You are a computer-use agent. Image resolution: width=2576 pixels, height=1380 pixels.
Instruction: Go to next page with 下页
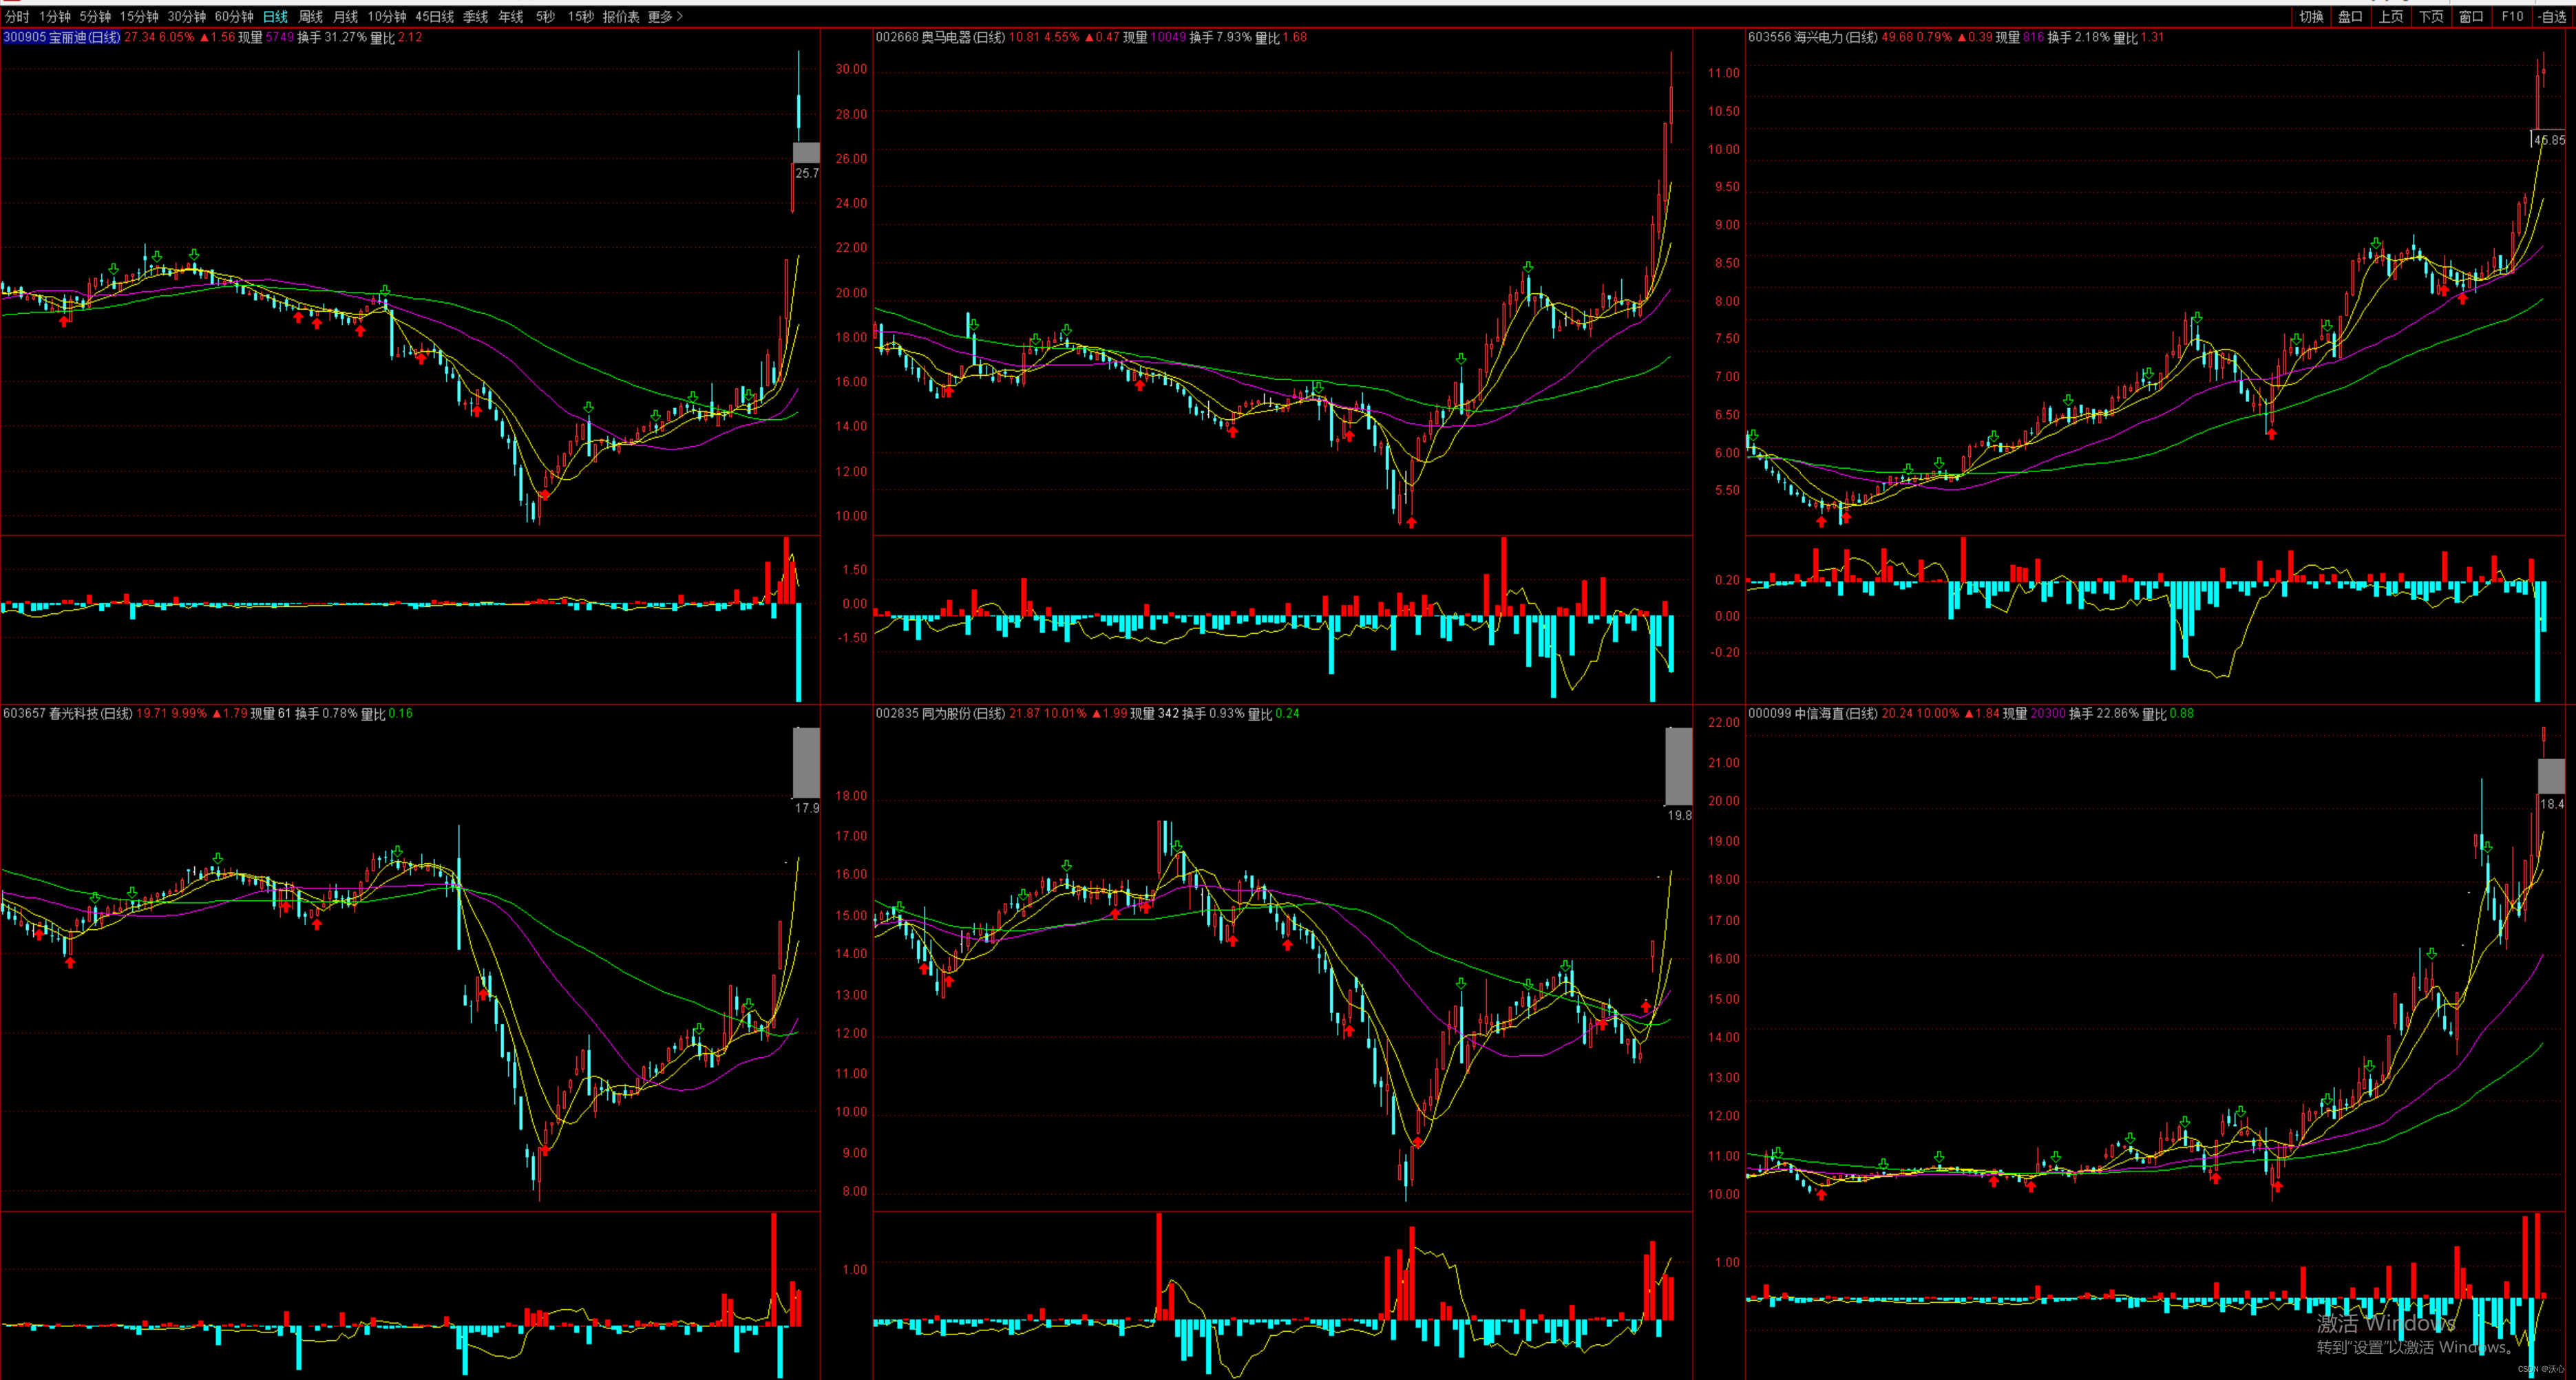click(x=2431, y=17)
